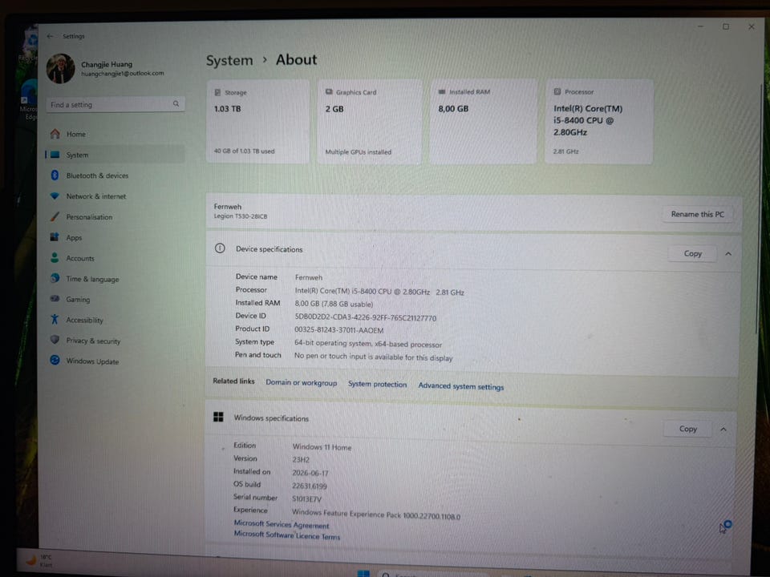This screenshot has width=770, height=577.
Task: Click the Processor card icon
Action: coord(557,91)
